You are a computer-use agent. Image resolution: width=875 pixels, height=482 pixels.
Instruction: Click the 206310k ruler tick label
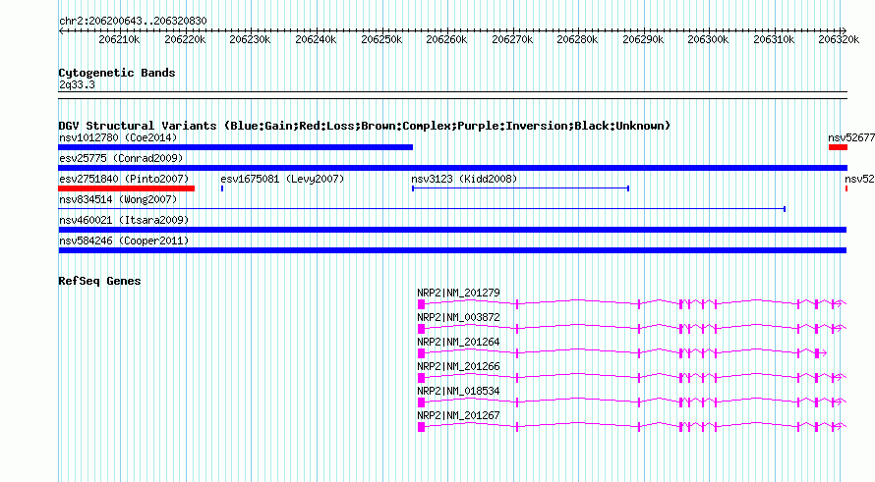[774, 39]
